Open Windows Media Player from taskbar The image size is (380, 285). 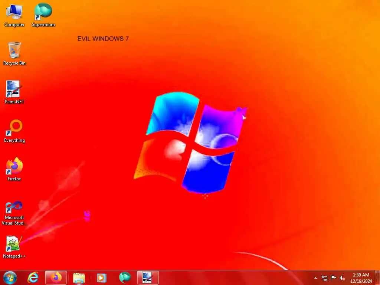[102, 278]
